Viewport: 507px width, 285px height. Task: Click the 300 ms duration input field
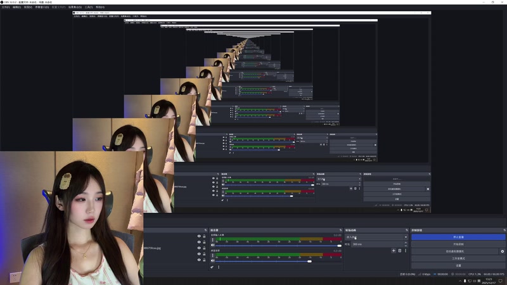pyautogui.click(x=378, y=244)
